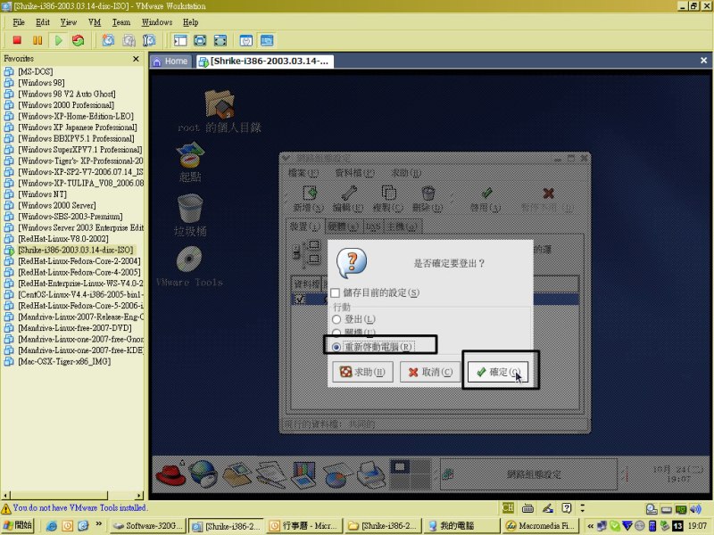Select the Restart computer (R) radio button
Screen dimensions: 714x535
click(336, 347)
